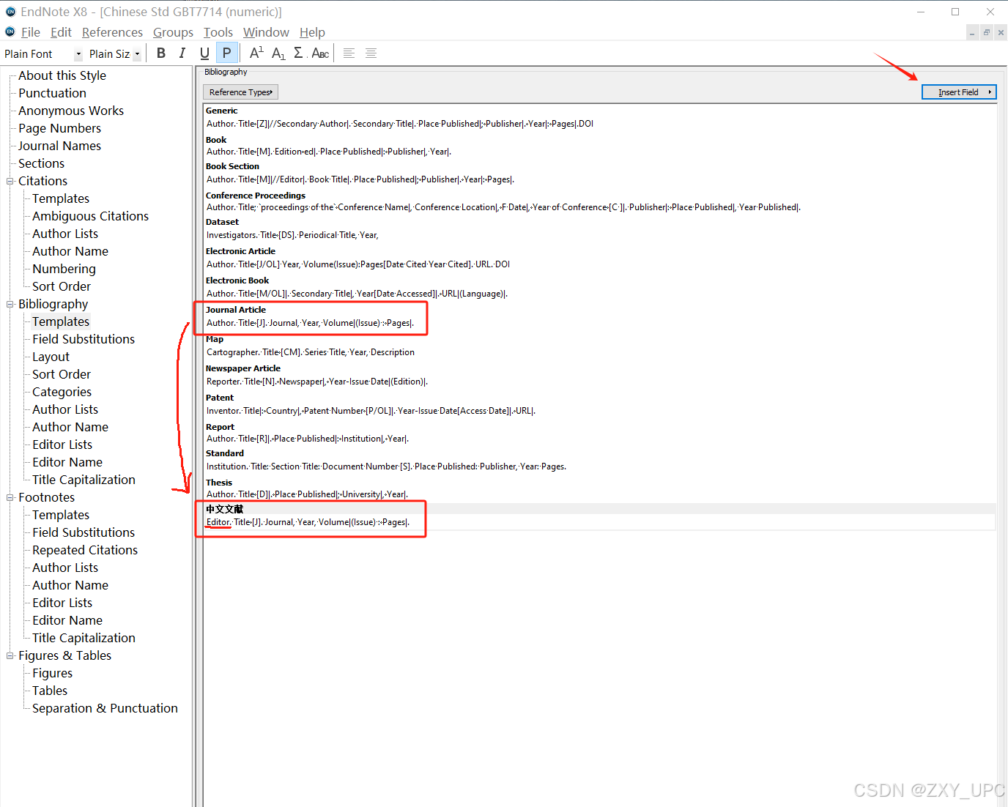The height and width of the screenshot is (807, 1008).
Task: Minimize the inner style window
Action: coord(972,32)
